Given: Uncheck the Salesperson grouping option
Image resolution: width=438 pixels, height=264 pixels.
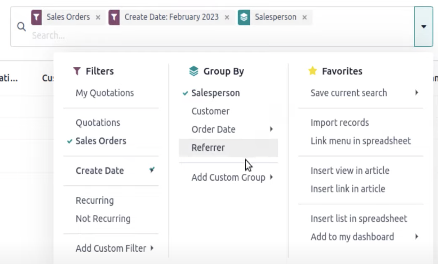Looking at the screenshot, I should coord(215,93).
